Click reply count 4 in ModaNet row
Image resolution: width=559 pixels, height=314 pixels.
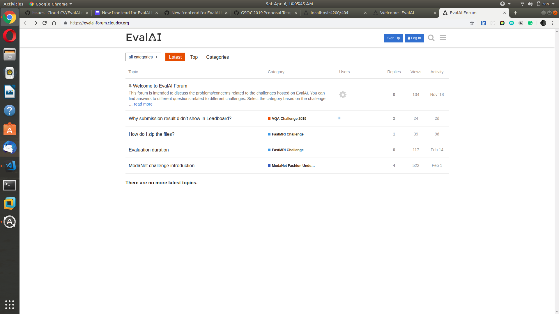(394, 165)
